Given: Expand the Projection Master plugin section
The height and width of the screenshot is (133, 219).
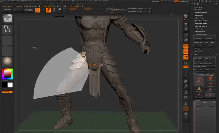Looking at the screenshot, I should (x=201, y=12).
